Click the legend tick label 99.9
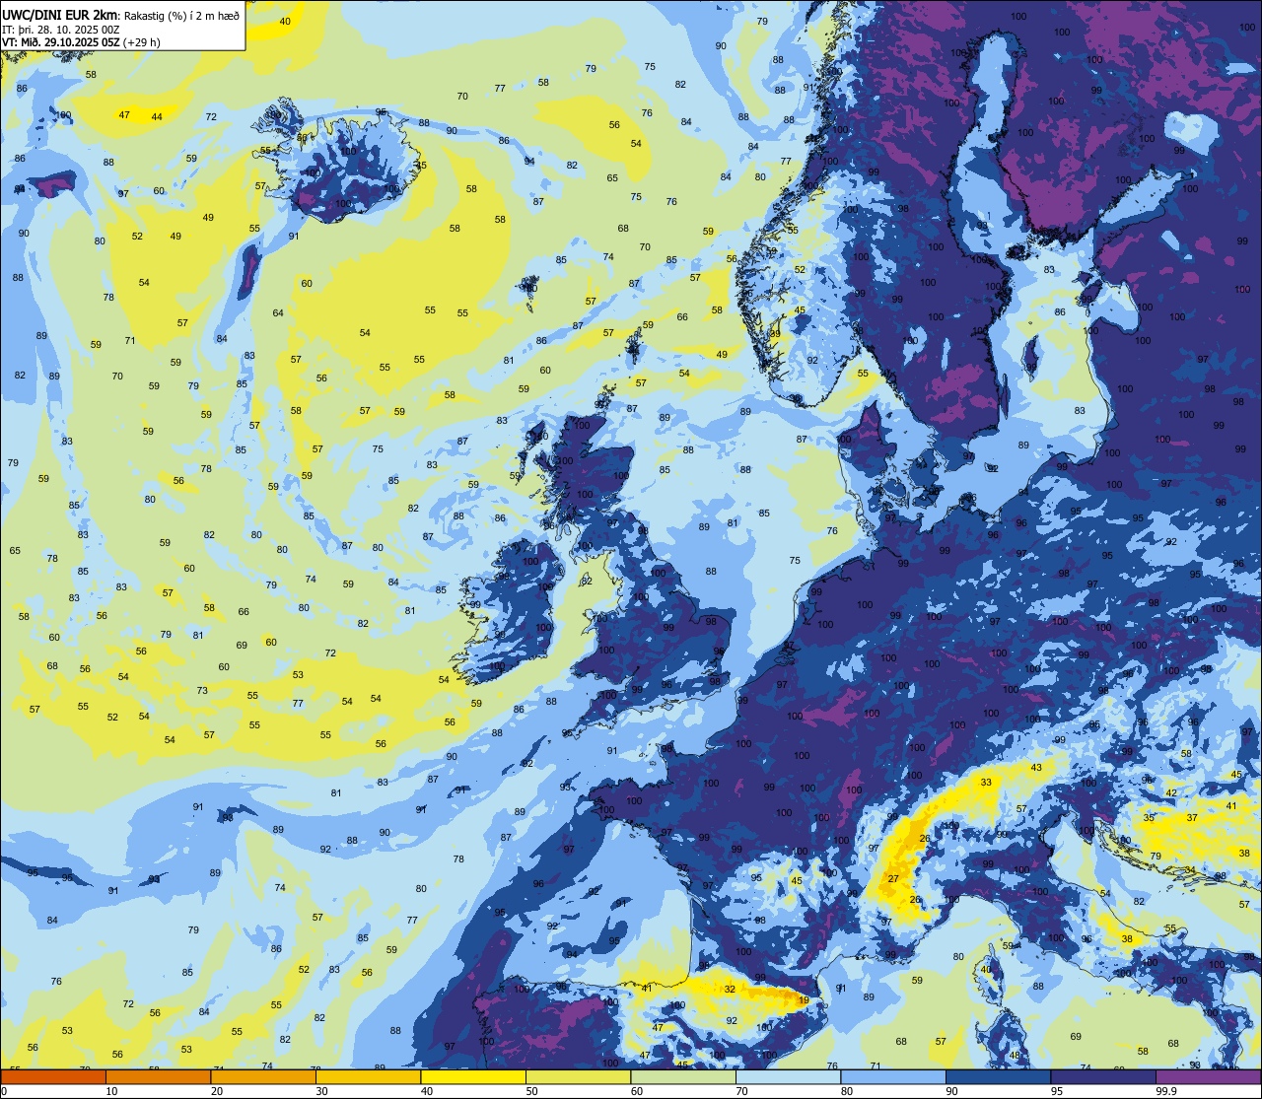The height and width of the screenshot is (1099, 1262). pyautogui.click(x=1166, y=1091)
